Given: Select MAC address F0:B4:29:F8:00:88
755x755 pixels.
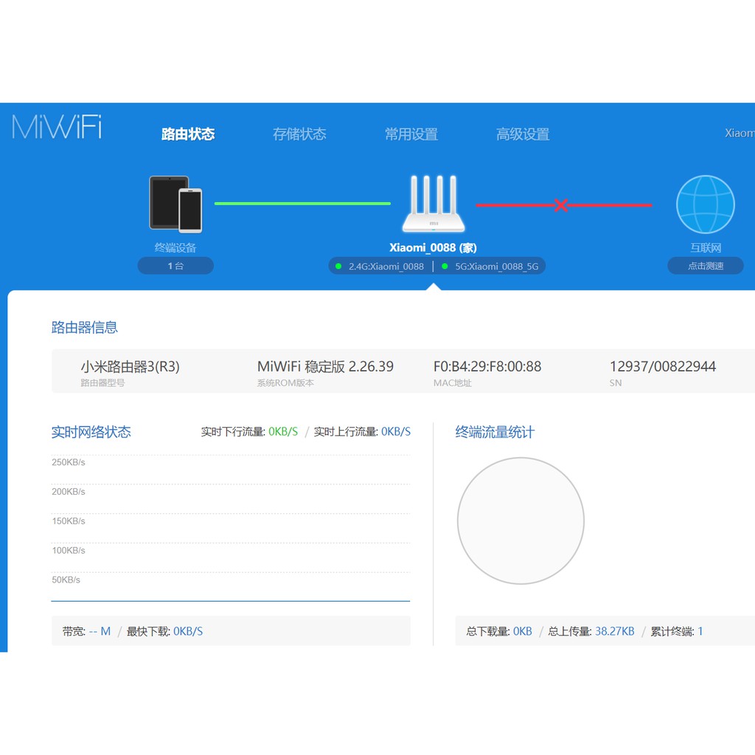Looking at the screenshot, I should (x=487, y=366).
